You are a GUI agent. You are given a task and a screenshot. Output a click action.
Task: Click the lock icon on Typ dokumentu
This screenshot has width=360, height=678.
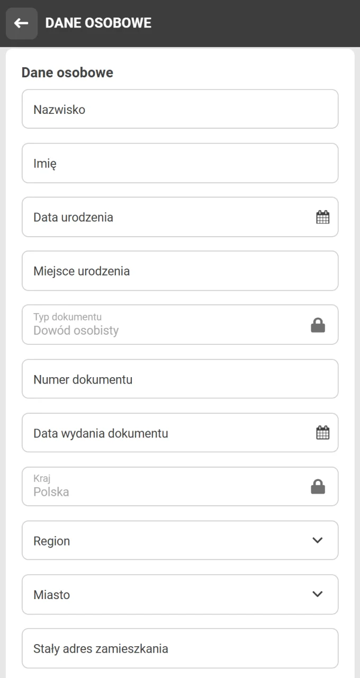(x=318, y=325)
